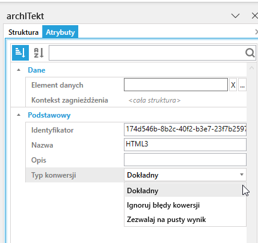Click the Nazwa label
Image resolution: width=258 pixels, height=243 pixels.
point(42,145)
